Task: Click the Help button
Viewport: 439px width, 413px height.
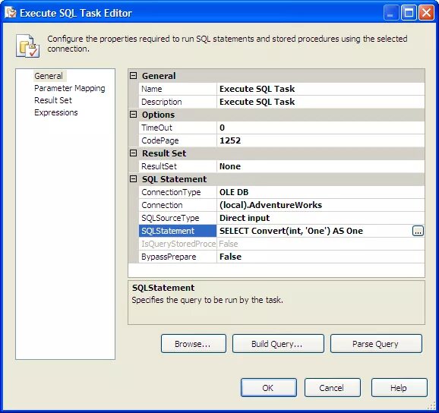Action: pyautogui.click(x=400, y=388)
